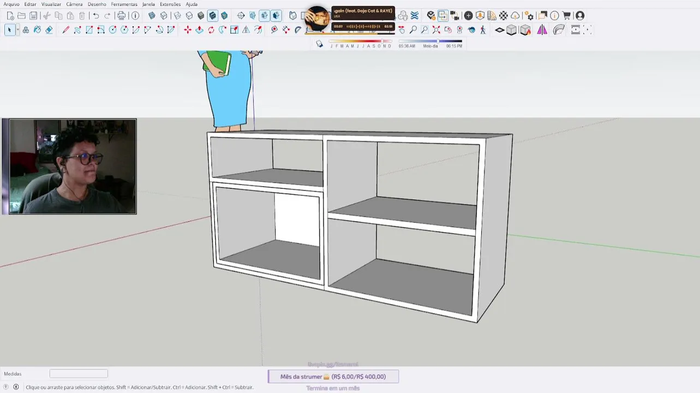Select the Pie arc tool
The width and height of the screenshot is (700, 393).
[171, 30]
